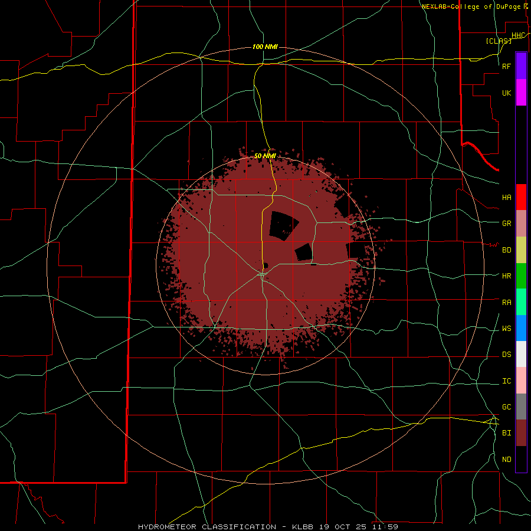The width and height of the screenshot is (531, 531).
Task: Click the HA red legend swatch
Action: coord(521,197)
